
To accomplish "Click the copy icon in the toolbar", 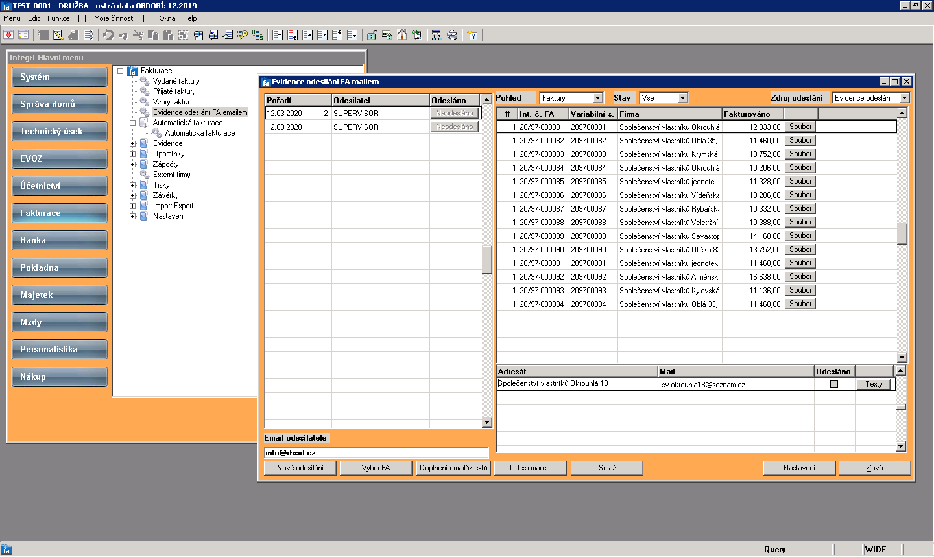I will coord(153,35).
